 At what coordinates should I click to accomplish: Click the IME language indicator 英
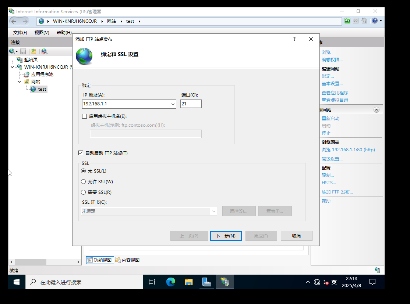point(334,282)
